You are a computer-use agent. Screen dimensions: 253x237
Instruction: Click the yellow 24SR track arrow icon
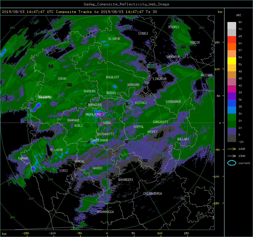pyautogui.click(x=232, y=149)
